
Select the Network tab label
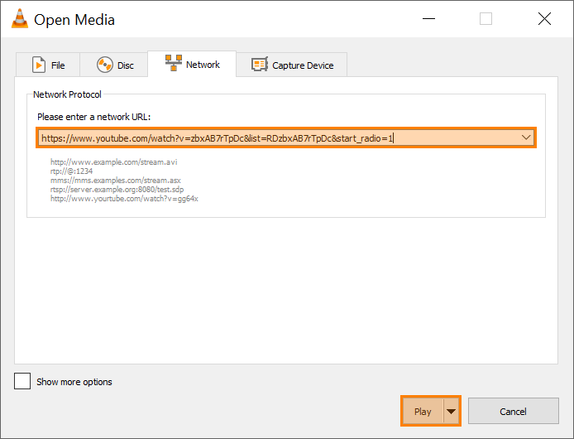click(x=203, y=64)
